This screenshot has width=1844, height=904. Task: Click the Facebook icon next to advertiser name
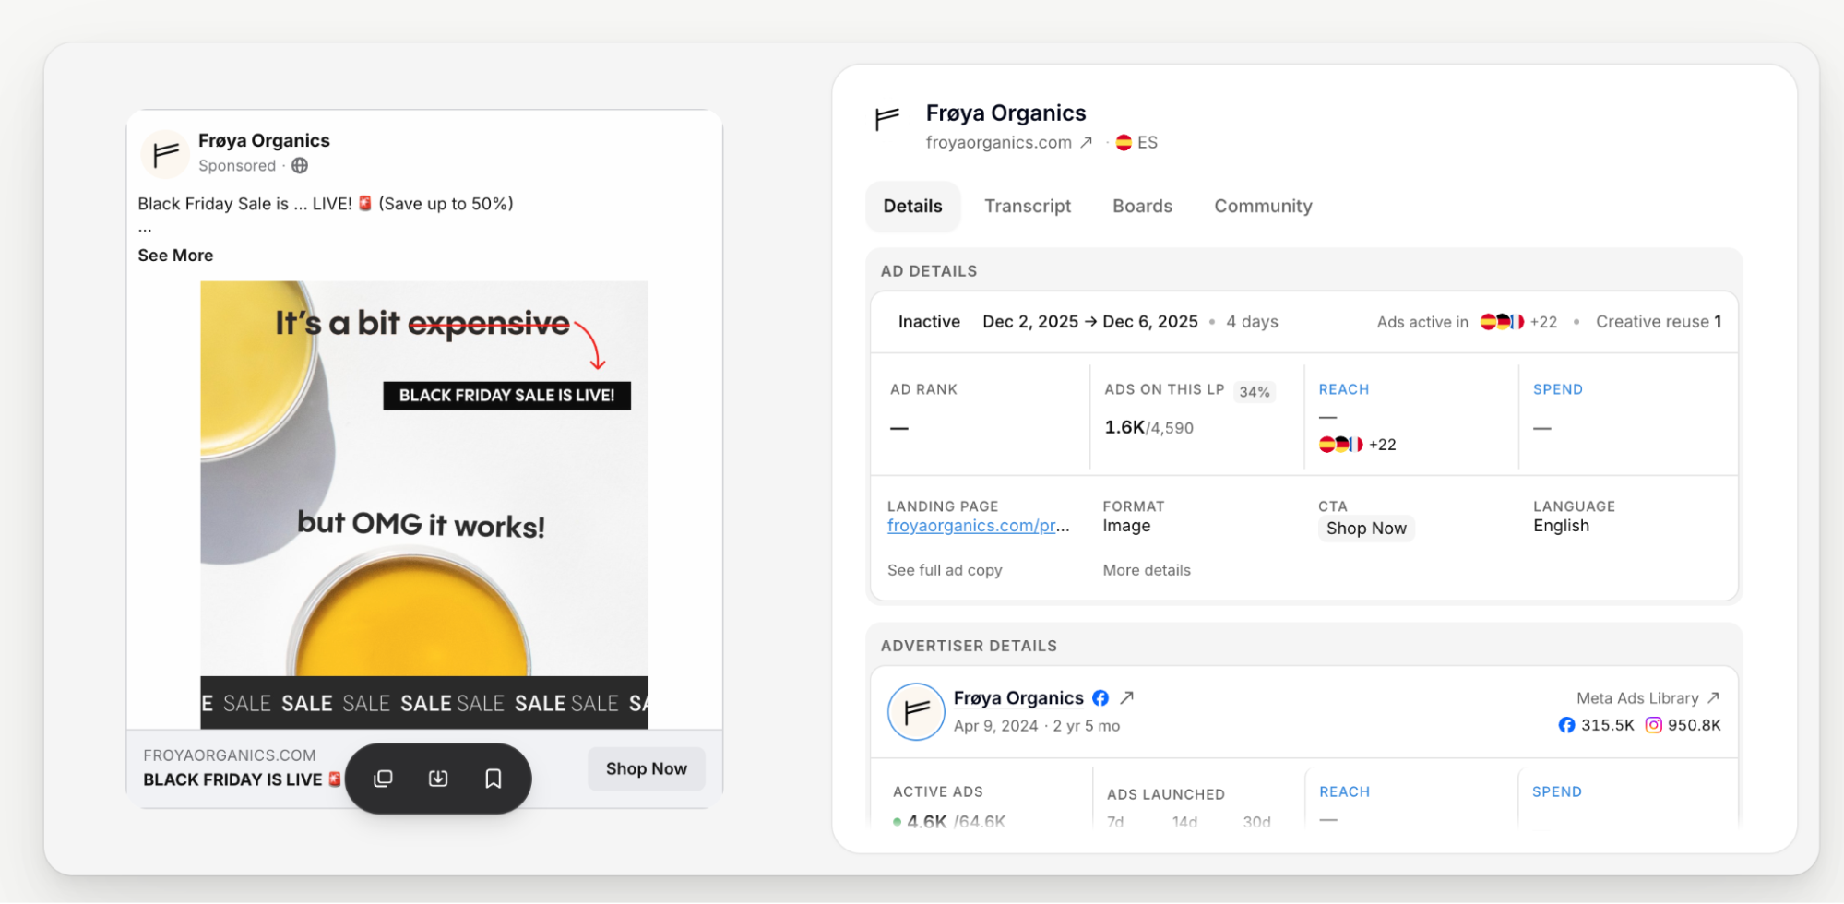click(1100, 698)
